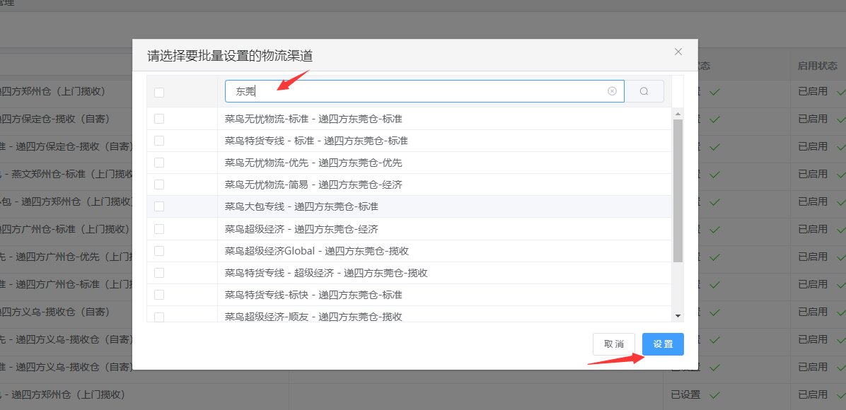Close the dialog with the X icon
Screen dimensions: 846x410
678,52
